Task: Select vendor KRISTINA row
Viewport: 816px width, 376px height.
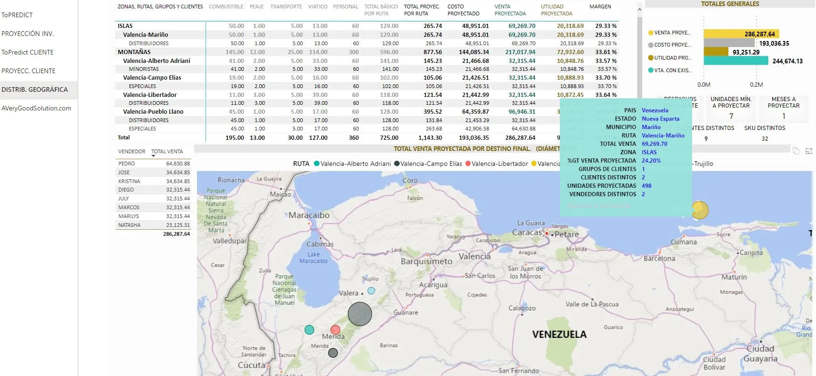Action: coord(154,181)
